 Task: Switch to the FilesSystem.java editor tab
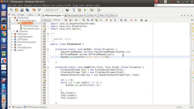click(75, 15)
